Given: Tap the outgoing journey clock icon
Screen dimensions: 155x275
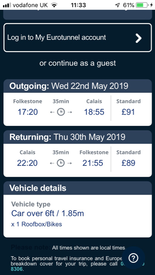Looking at the screenshot, I should pos(61,112).
